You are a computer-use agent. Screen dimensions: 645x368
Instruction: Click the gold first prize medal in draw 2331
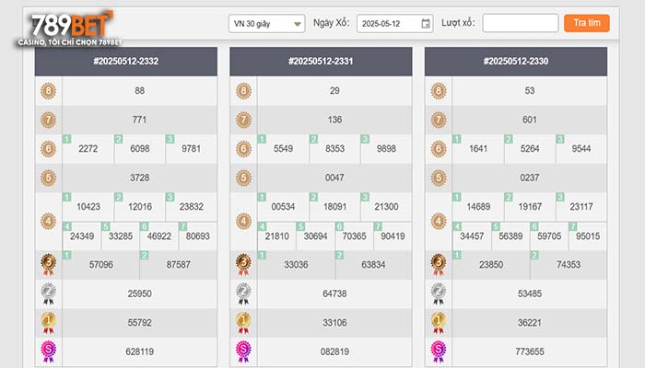click(x=243, y=323)
